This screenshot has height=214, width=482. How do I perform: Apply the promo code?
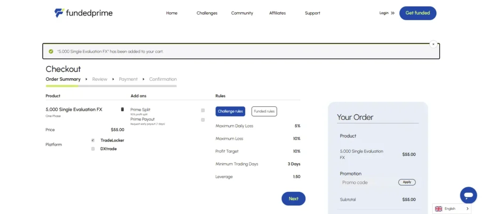(x=407, y=182)
